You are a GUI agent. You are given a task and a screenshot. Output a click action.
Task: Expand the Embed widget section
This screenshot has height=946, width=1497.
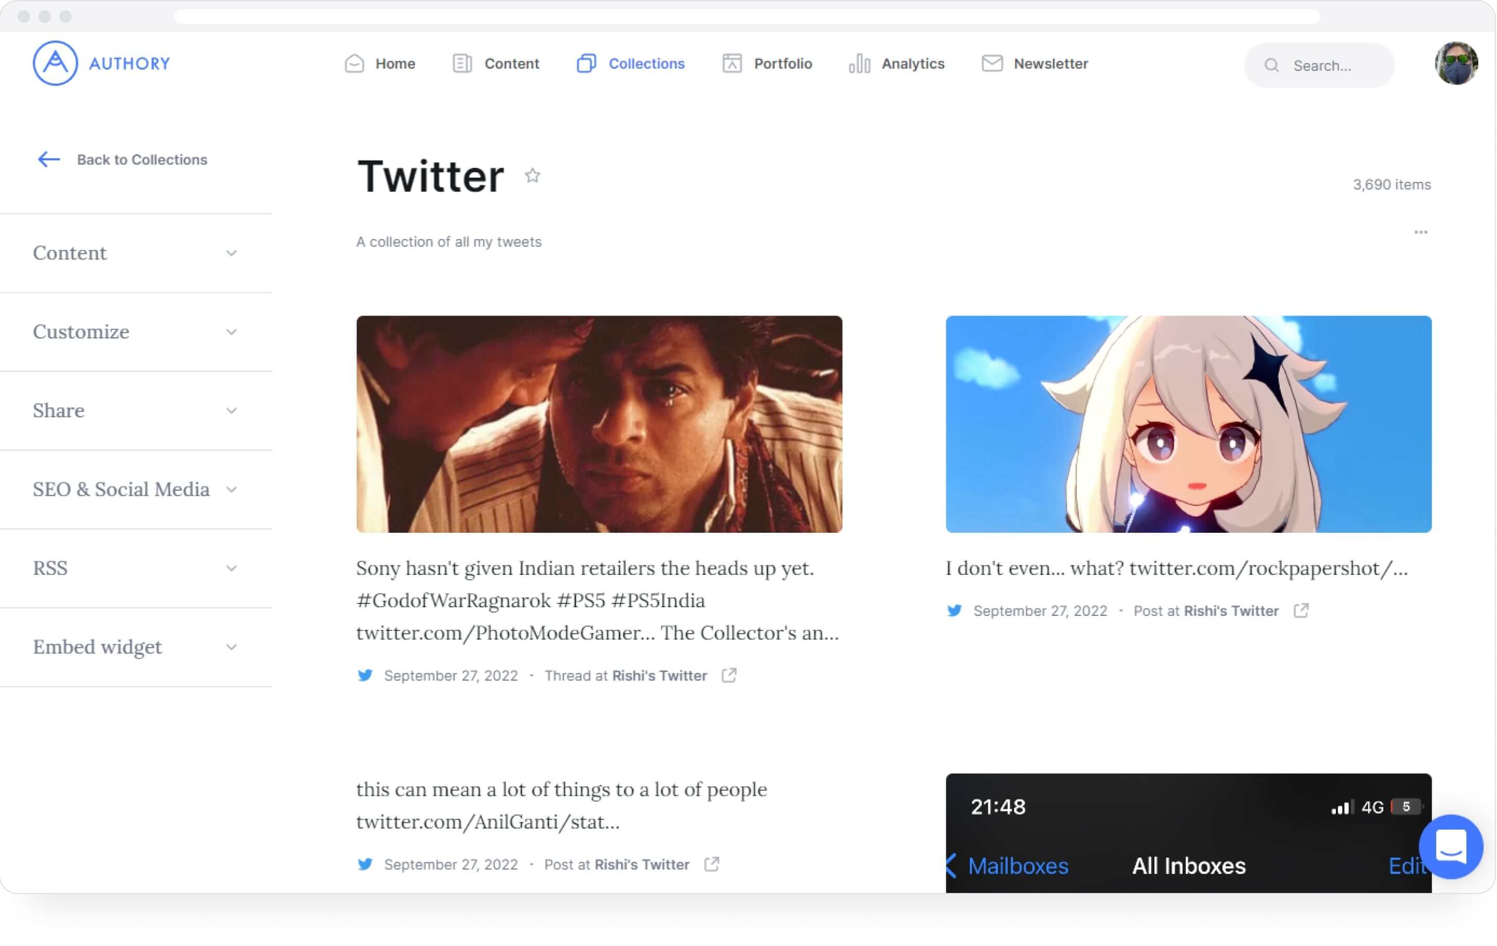click(136, 648)
